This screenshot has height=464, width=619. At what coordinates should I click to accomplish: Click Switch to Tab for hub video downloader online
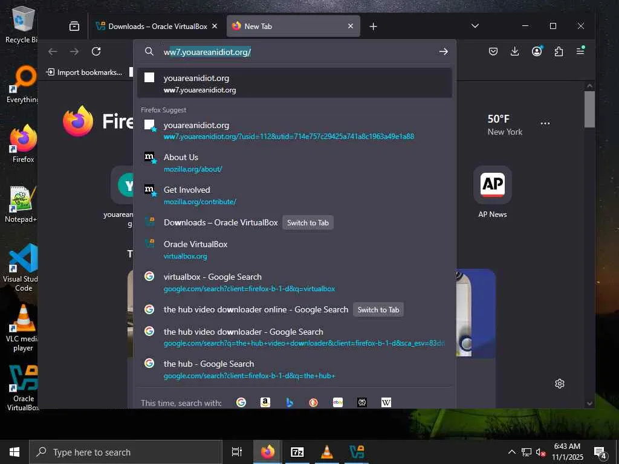(378, 310)
